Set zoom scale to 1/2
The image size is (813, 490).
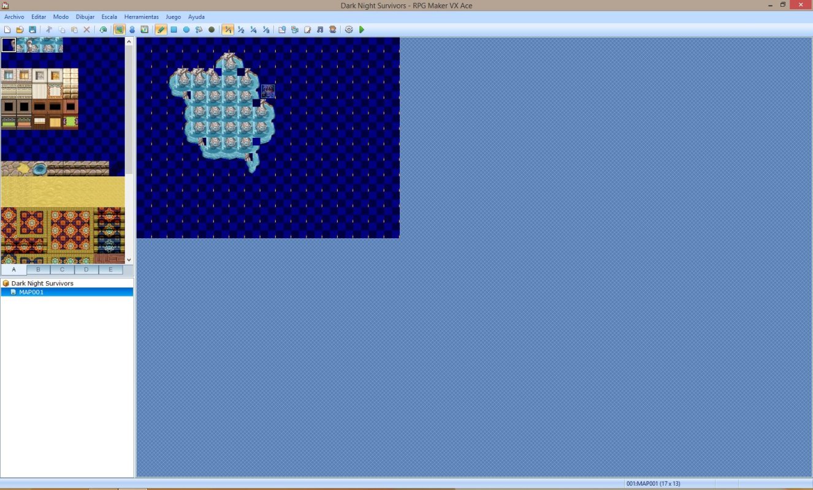pos(240,29)
